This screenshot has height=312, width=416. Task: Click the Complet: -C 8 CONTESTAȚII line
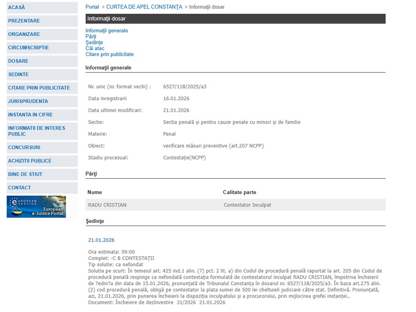[x=121, y=258]
